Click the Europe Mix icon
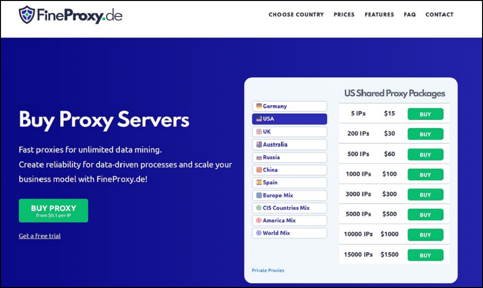This screenshot has height=288, width=483. [259, 195]
